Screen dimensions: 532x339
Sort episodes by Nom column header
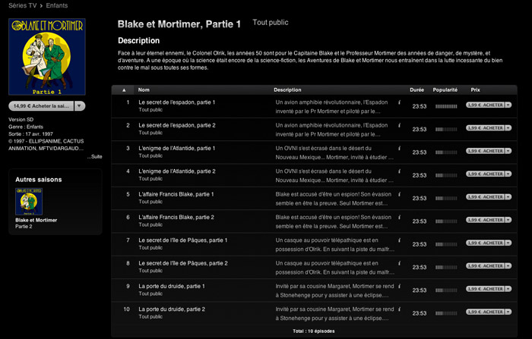[144, 89]
